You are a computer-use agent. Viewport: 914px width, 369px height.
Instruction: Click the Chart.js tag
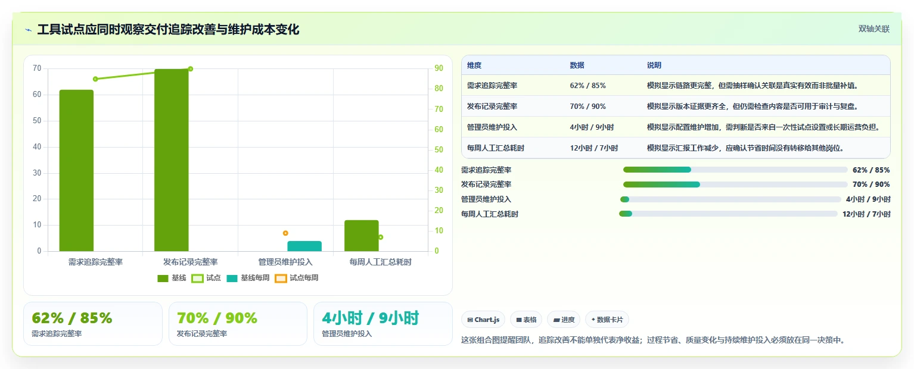pos(483,320)
